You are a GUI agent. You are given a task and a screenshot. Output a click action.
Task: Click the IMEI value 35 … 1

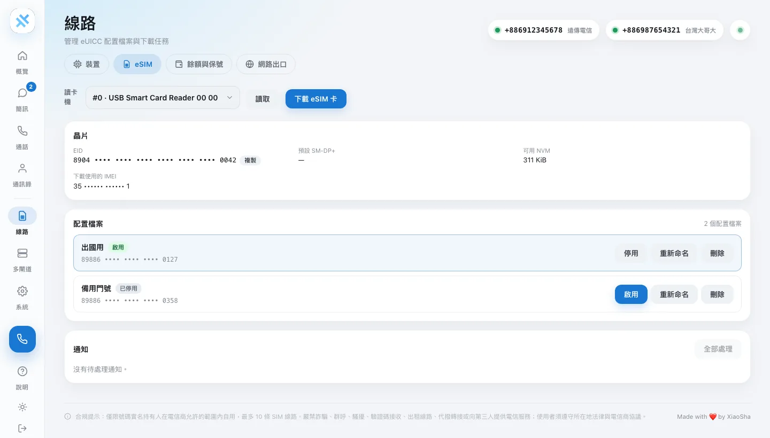(102, 186)
